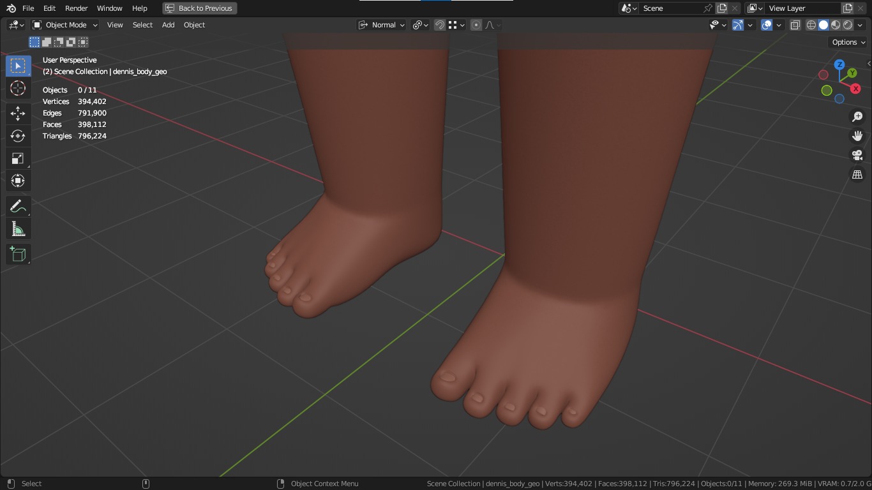Switch to Rendered shading
The height and width of the screenshot is (490, 872).
[x=848, y=25]
